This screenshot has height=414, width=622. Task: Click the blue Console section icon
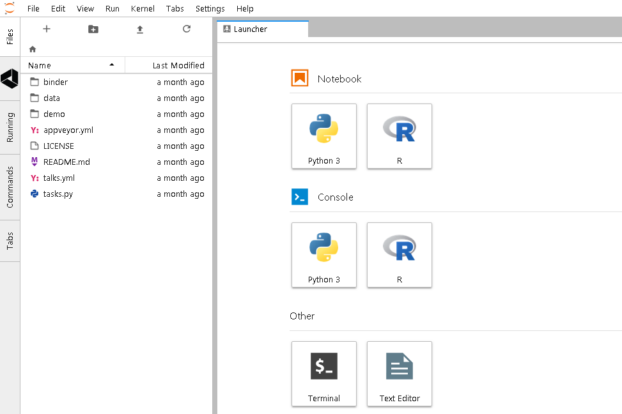(x=300, y=197)
